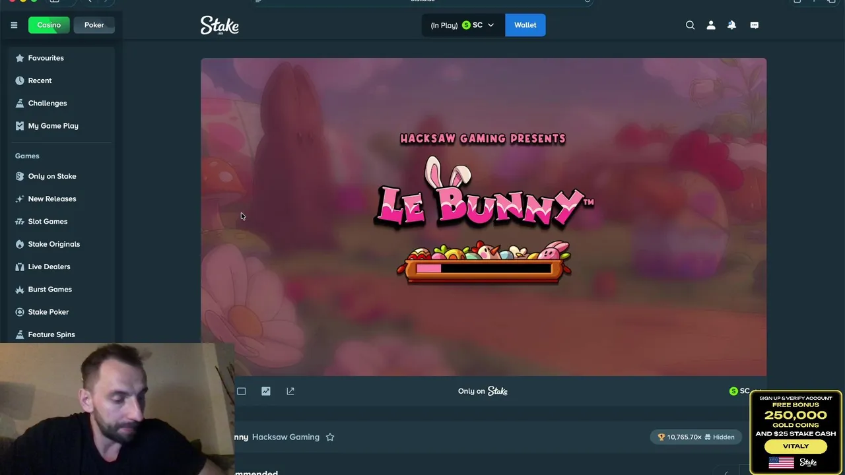Screen dimensions: 845x475
Task: Click the Live Dealers icon
Action: (20, 267)
